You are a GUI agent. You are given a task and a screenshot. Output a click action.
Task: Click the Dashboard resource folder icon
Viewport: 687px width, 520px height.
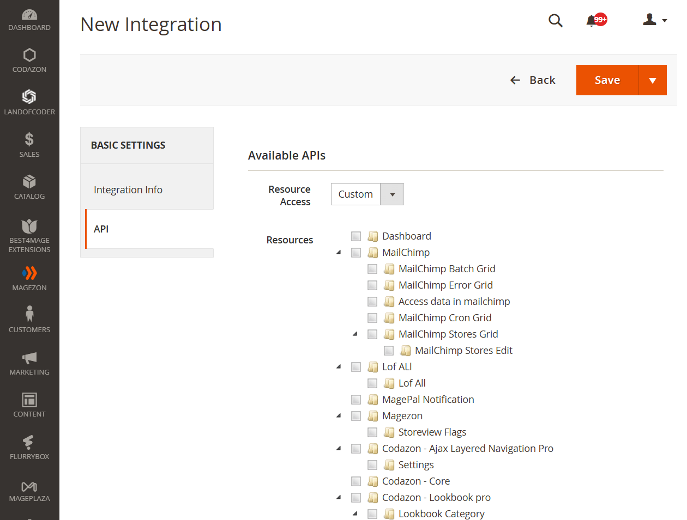click(x=373, y=236)
